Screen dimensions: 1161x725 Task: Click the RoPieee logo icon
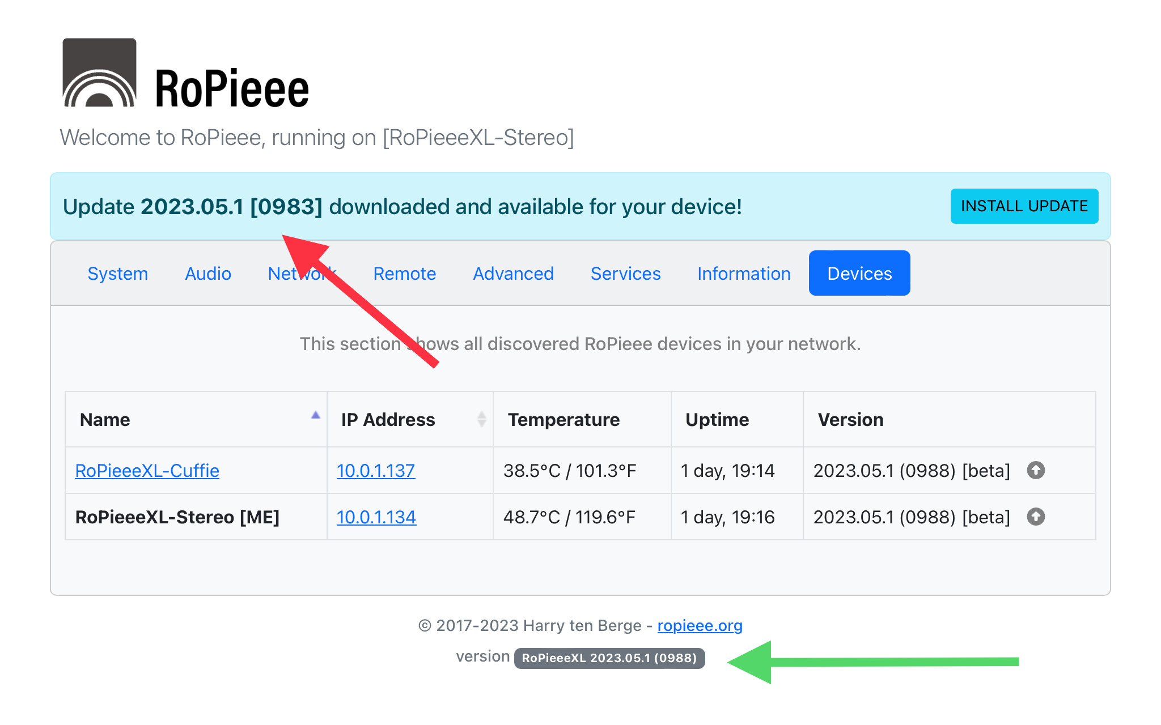point(99,72)
